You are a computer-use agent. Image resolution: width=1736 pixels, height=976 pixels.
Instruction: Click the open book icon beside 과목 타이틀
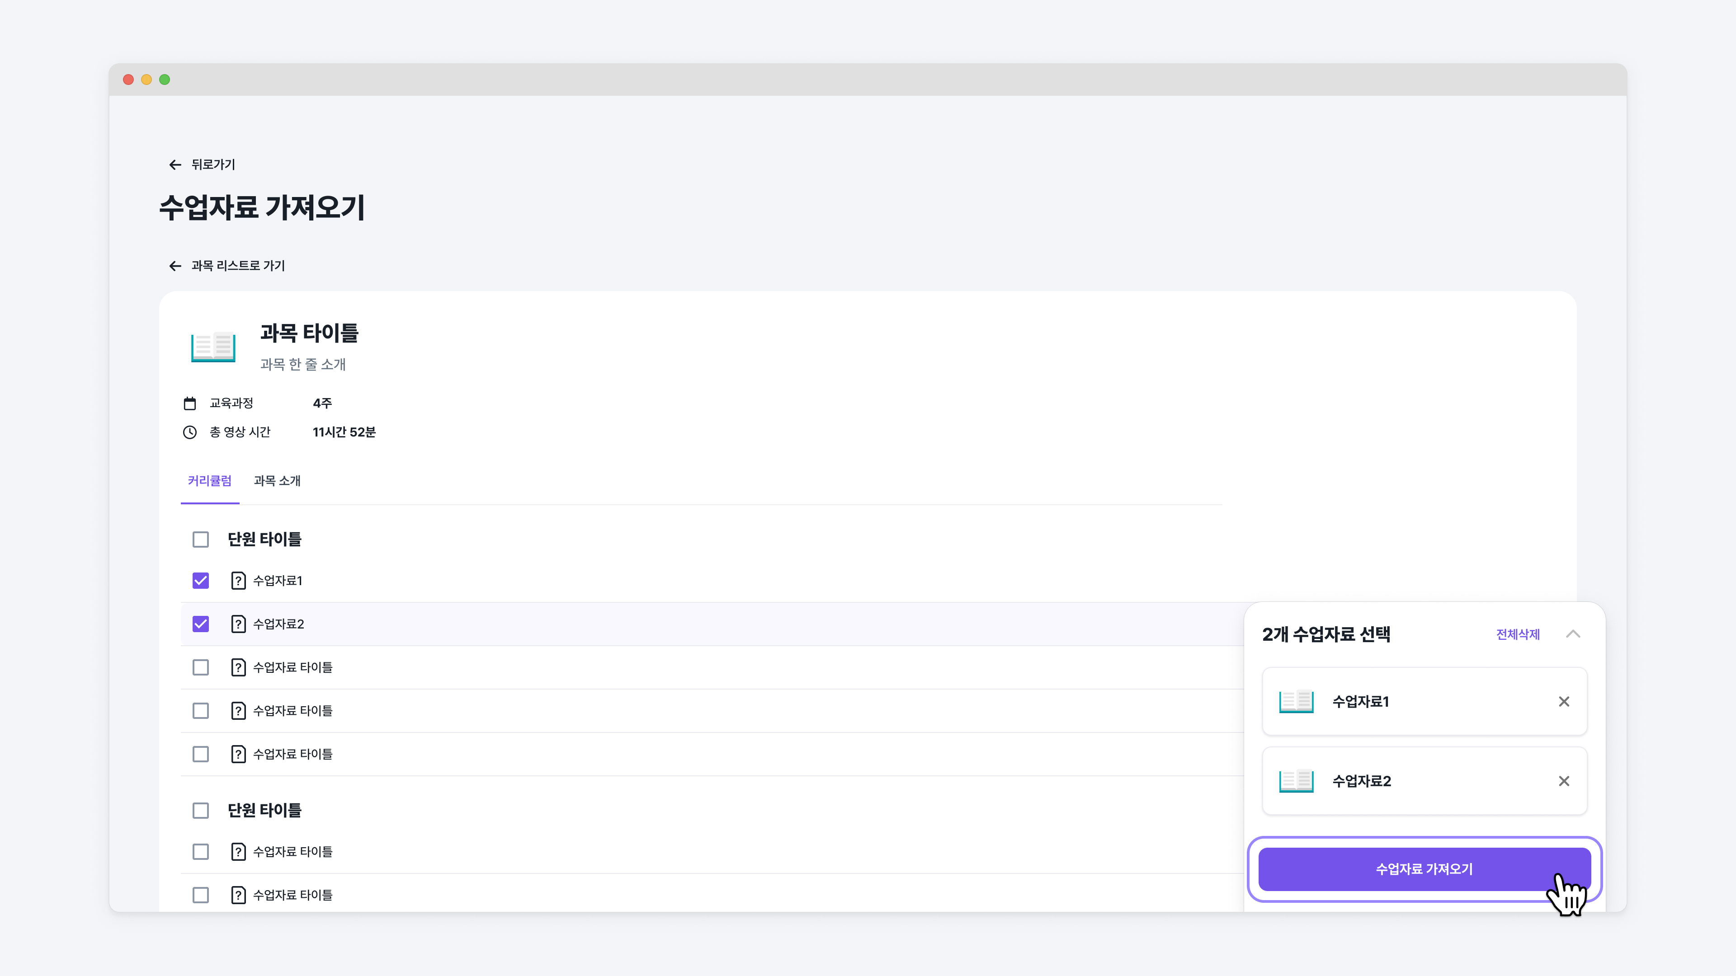[x=213, y=347]
